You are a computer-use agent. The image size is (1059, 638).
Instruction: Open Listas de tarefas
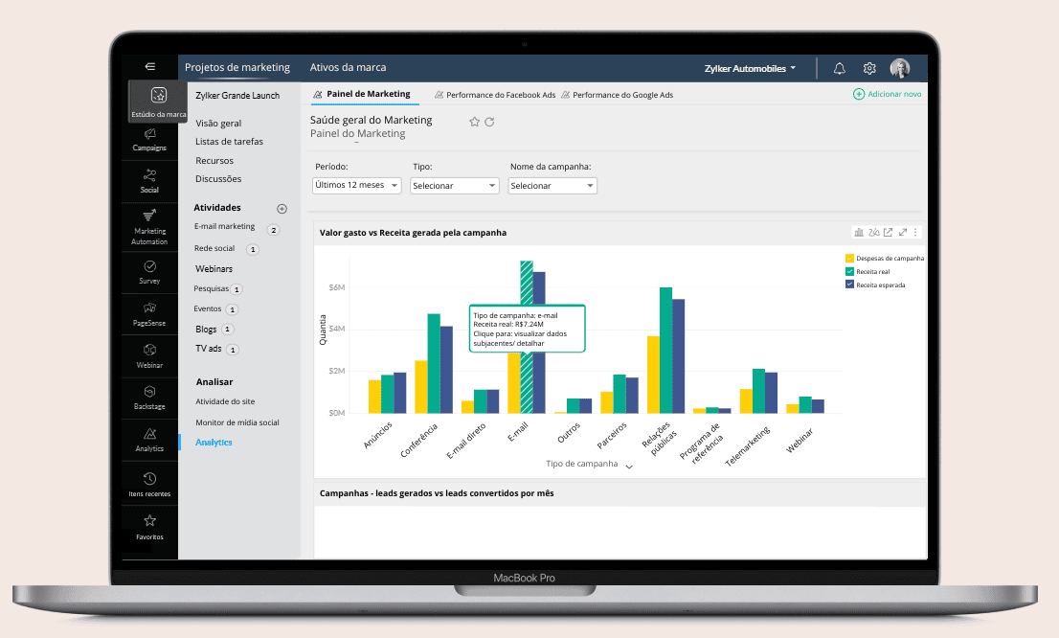pyautogui.click(x=229, y=141)
